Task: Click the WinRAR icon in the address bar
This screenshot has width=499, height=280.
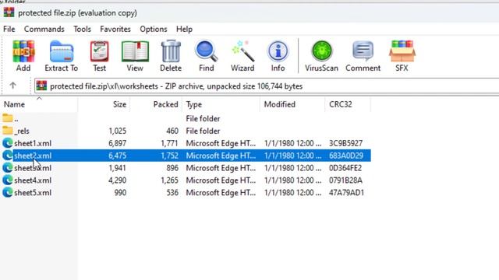Action: [41, 86]
